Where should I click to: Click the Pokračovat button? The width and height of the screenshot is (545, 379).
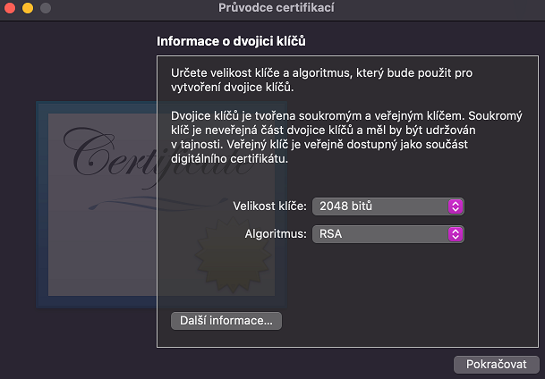(x=497, y=365)
